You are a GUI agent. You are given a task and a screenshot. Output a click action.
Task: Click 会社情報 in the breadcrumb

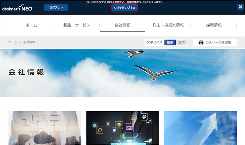point(29,42)
